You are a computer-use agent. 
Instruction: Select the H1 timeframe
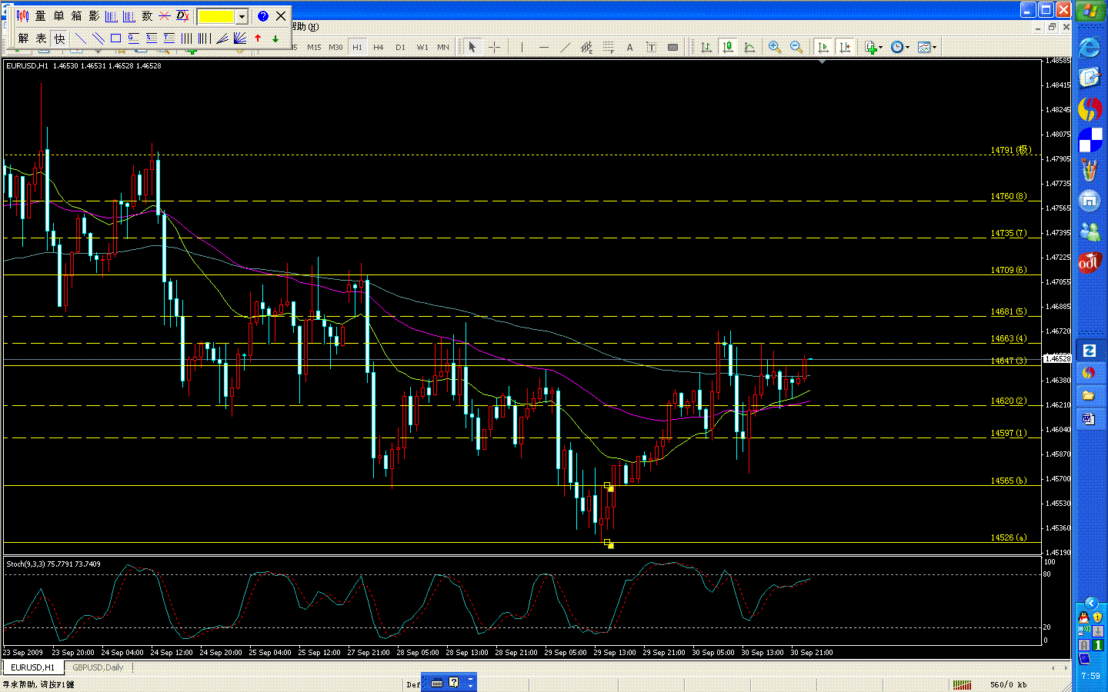[357, 48]
